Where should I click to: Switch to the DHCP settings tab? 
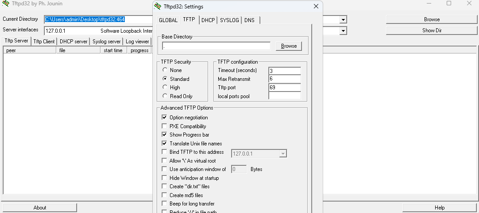[x=208, y=20]
